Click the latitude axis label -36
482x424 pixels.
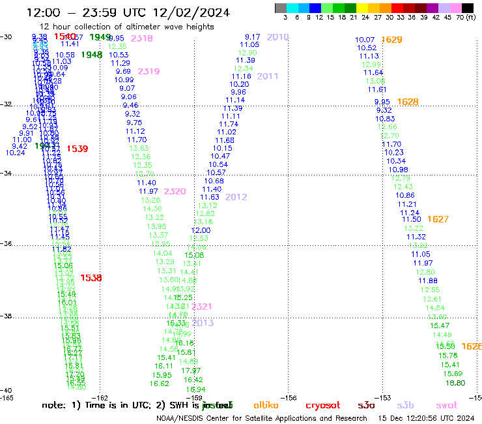point(6,243)
